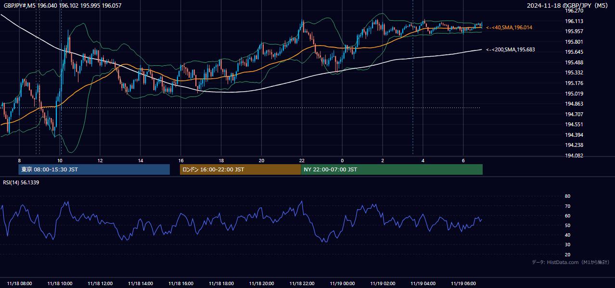
Task: Click the 11/18 08:00 time axis label
Action: coord(19,283)
